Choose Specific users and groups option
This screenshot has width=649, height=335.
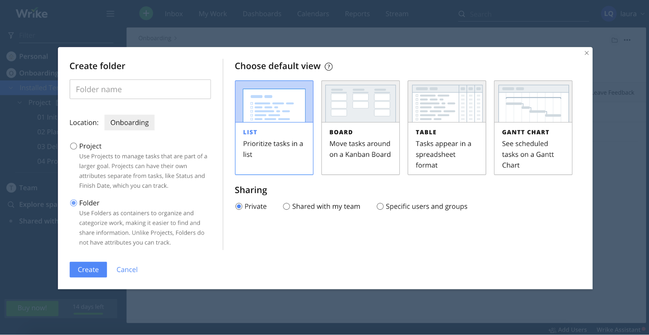pyautogui.click(x=380, y=207)
